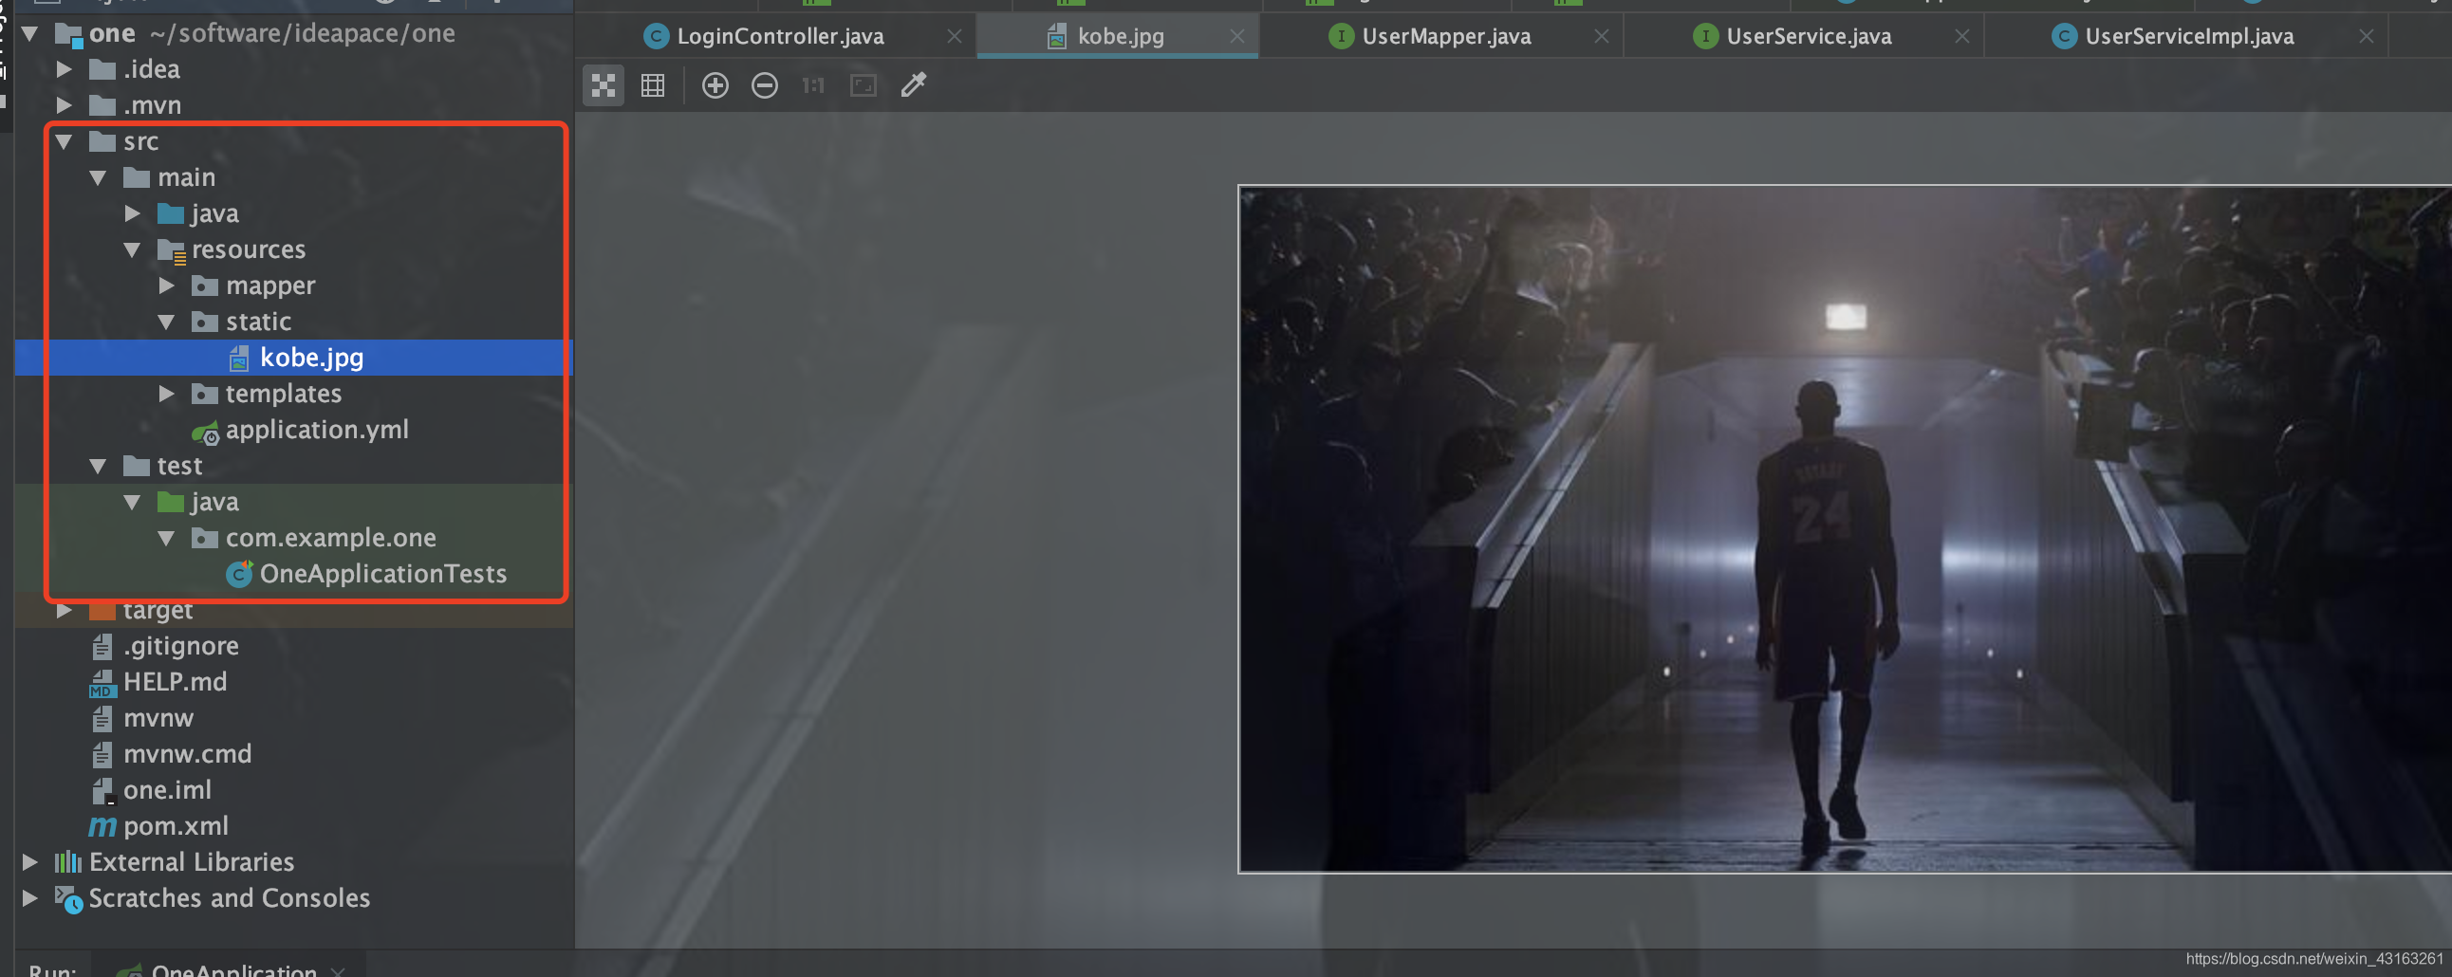The width and height of the screenshot is (2452, 977).
Task: Fit image zoom to window
Action: tap(864, 85)
